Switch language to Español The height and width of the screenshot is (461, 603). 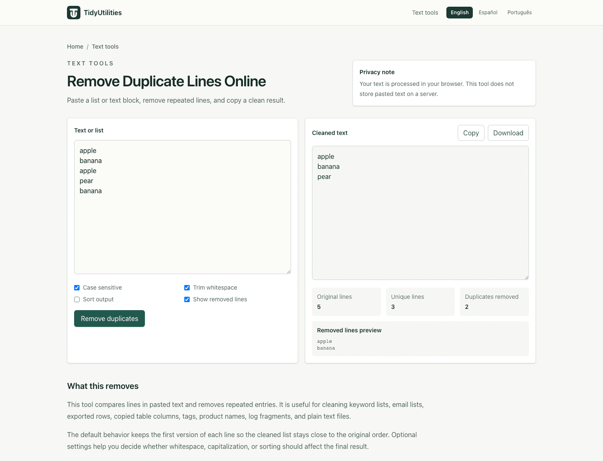[488, 13]
